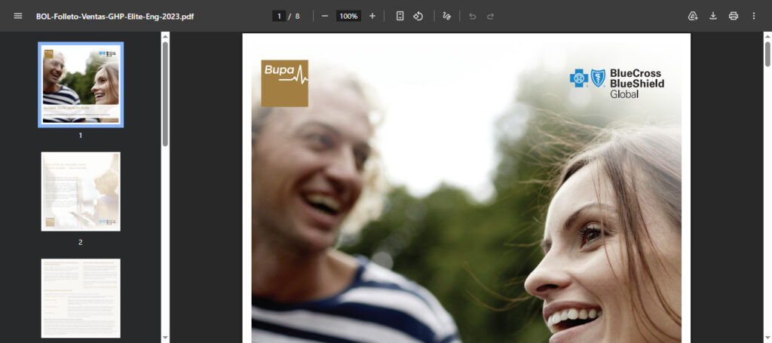Click the zoom out minus button
This screenshot has height=343, width=772.
[x=324, y=16]
